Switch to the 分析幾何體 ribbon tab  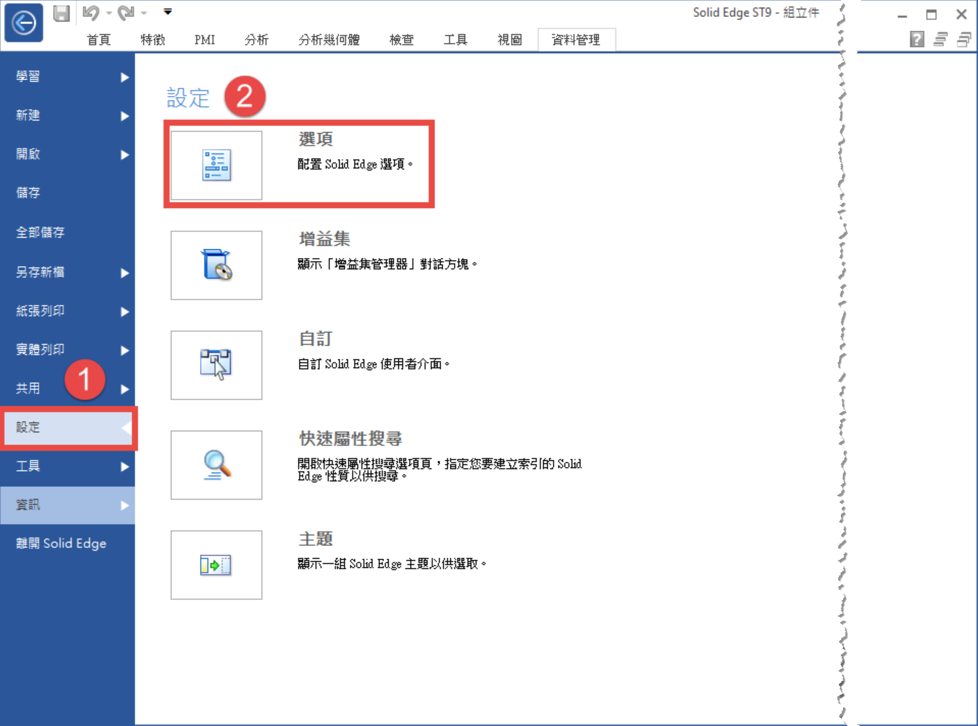click(329, 39)
